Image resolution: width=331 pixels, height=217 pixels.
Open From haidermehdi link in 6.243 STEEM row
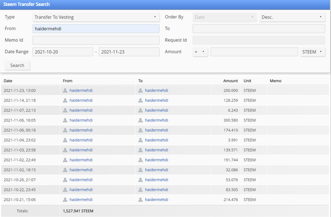(x=81, y=110)
